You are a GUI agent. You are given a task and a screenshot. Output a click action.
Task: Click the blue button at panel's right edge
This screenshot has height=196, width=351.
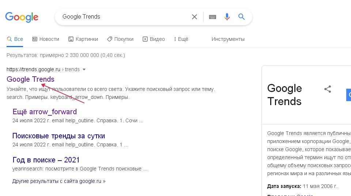pos(348,94)
